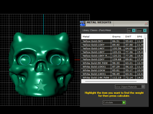Close the Metal Weights window

click(x=146, y=23)
